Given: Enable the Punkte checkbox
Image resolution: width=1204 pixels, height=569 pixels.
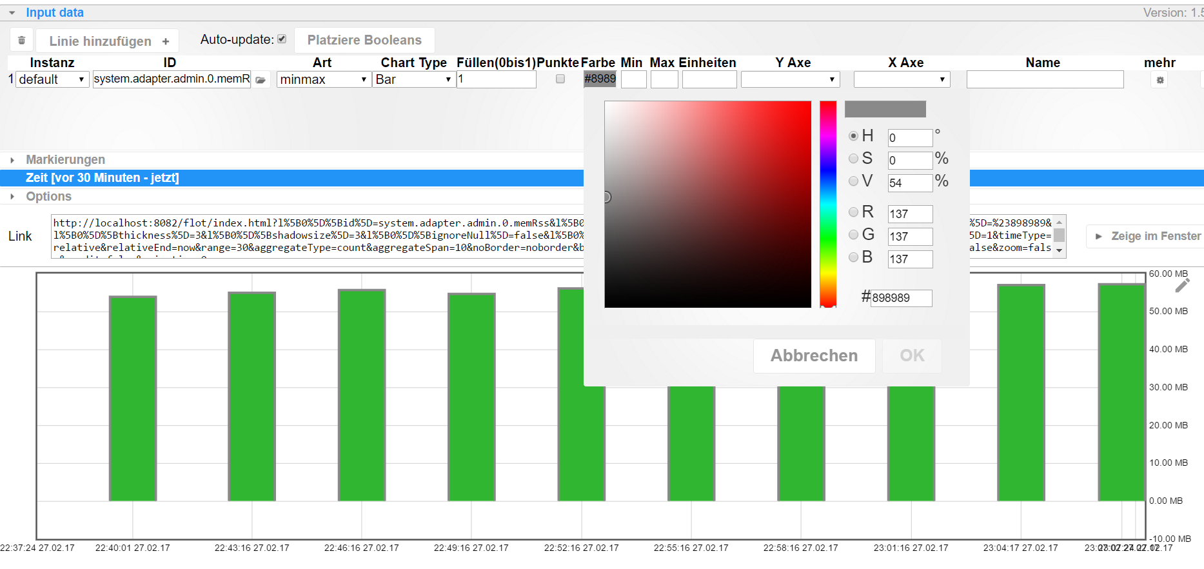Looking at the screenshot, I should pos(560,79).
